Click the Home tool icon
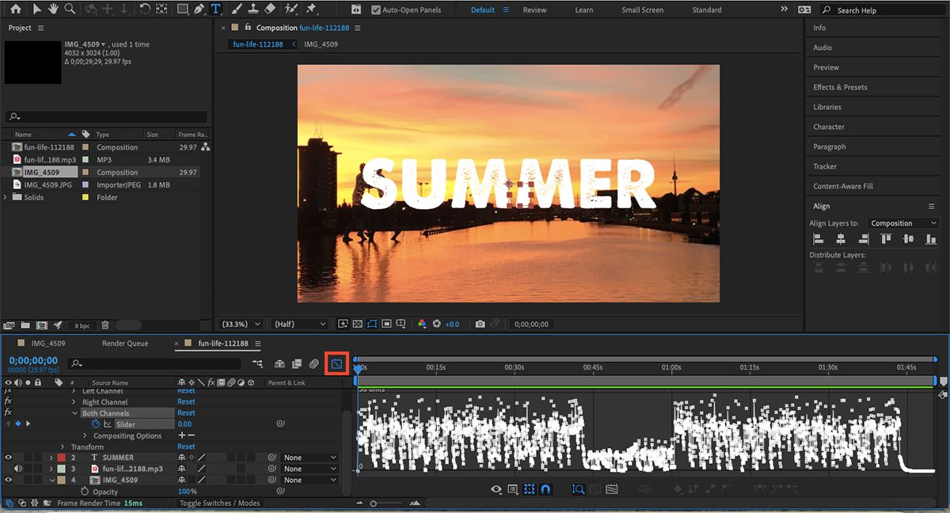Image resolution: width=950 pixels, height=513 pixels. pos(16,9)
